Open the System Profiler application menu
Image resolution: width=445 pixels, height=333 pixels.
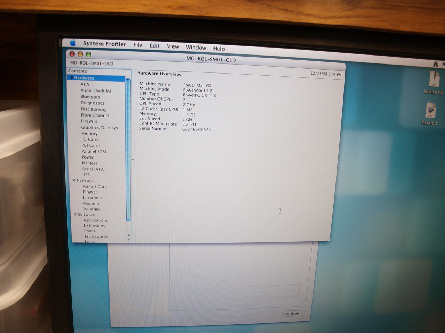105,44
